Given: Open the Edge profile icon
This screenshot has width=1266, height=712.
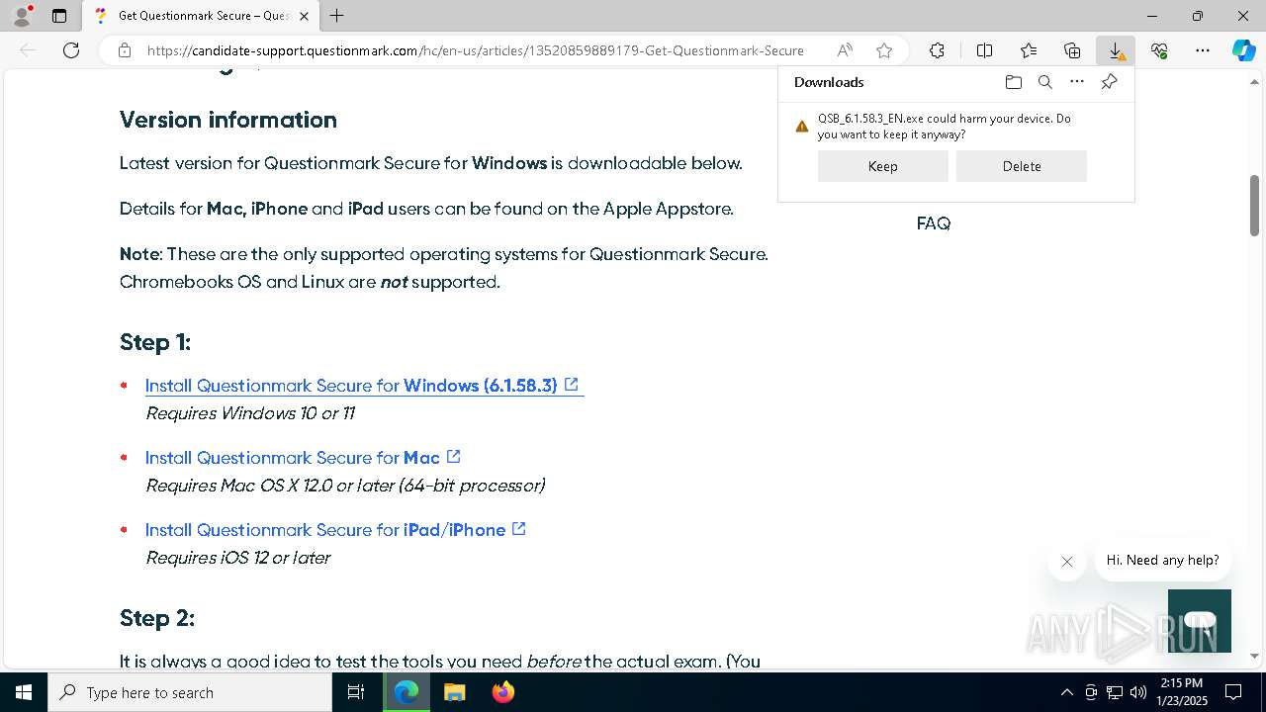Looking at the screenshot, I should 22,16.
